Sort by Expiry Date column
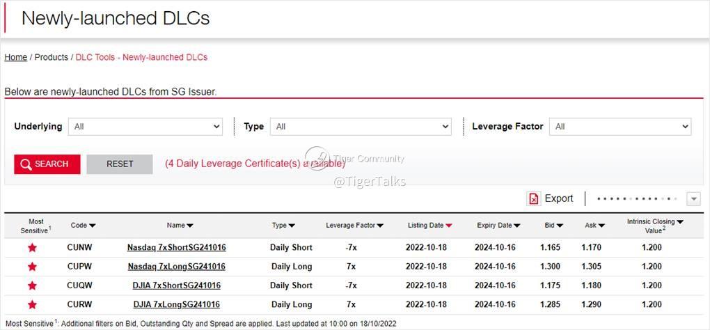The image size is (710, 330). pos(498,226)
